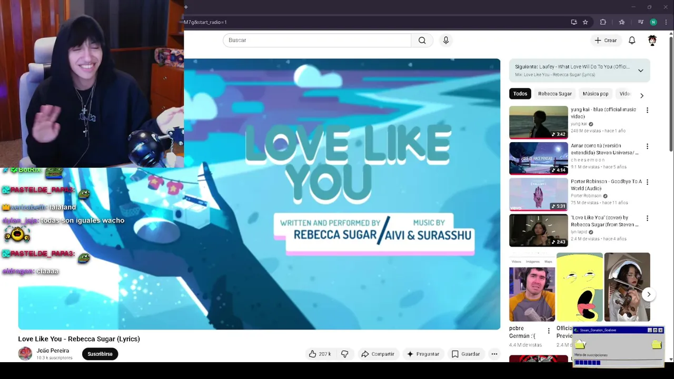Subscribe with the Suscribirse button

click(100, 354)
